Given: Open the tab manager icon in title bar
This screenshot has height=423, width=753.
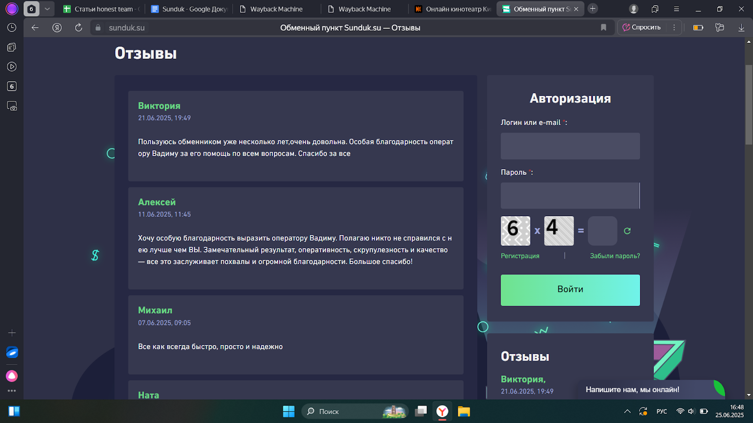Looking at the screenshot, I should tap(655, 9).
